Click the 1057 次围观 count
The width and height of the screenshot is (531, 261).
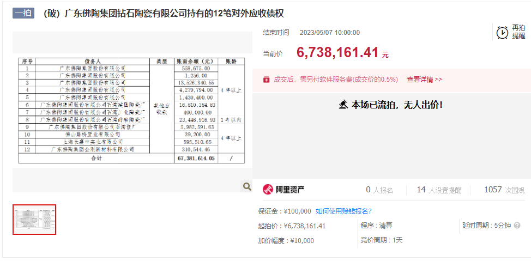(504, 190)
